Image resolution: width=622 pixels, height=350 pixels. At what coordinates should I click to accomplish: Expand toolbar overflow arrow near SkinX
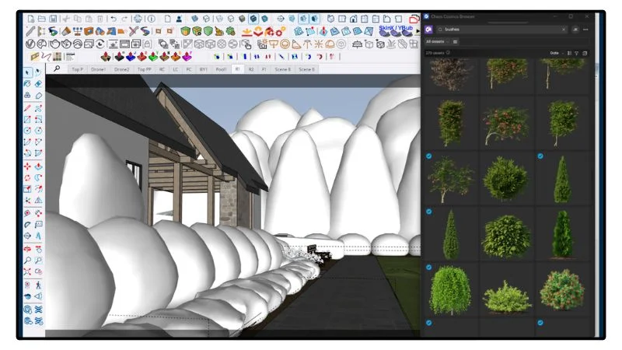(418, 31)
